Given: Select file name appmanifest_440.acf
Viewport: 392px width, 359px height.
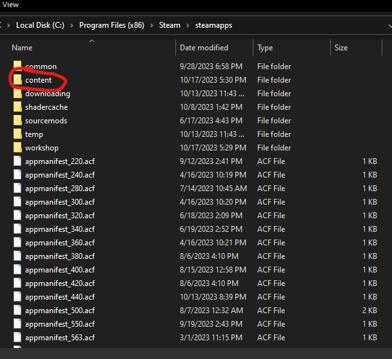Looking at the screenshot, I should [60, 296].
